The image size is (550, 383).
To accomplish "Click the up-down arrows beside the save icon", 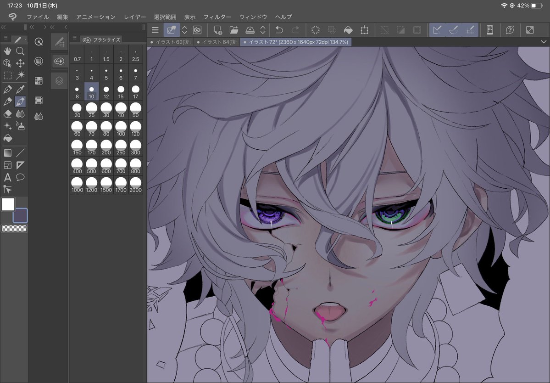I will coord(263,30).
